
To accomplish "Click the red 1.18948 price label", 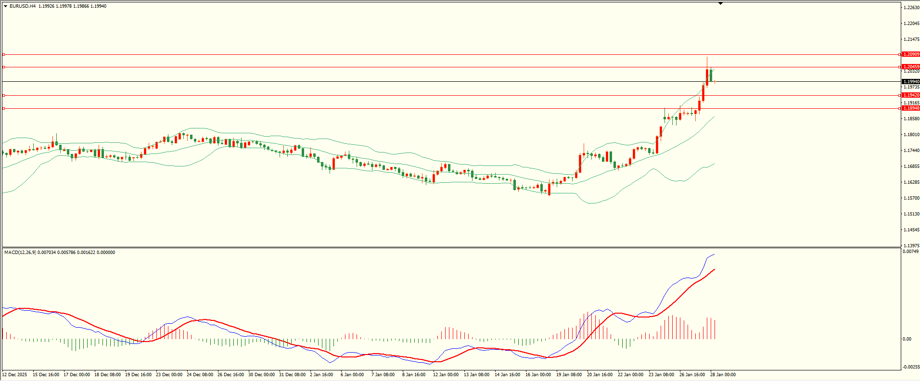I will (x=911, y=108).
